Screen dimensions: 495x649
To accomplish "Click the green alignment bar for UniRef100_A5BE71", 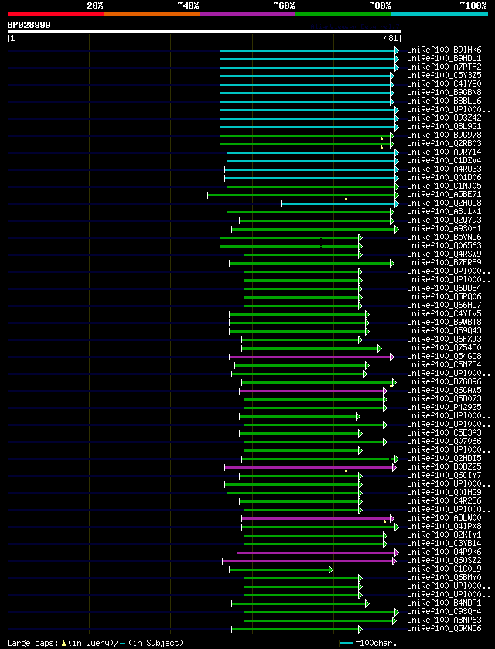I will click(303, 195).
